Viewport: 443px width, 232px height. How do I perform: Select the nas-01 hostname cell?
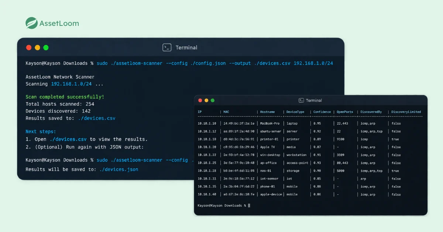[x=266, y=171]
